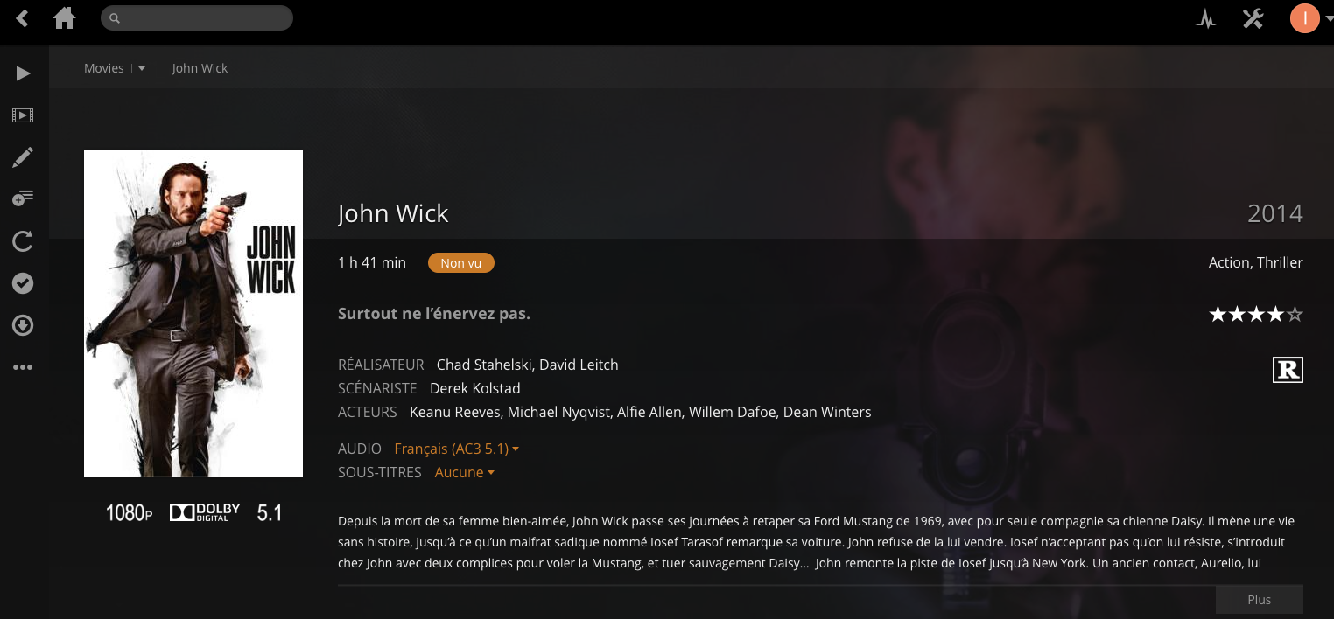Click the download sync icon
Screen dimensions: 1334x619
(x=23, y=325)
